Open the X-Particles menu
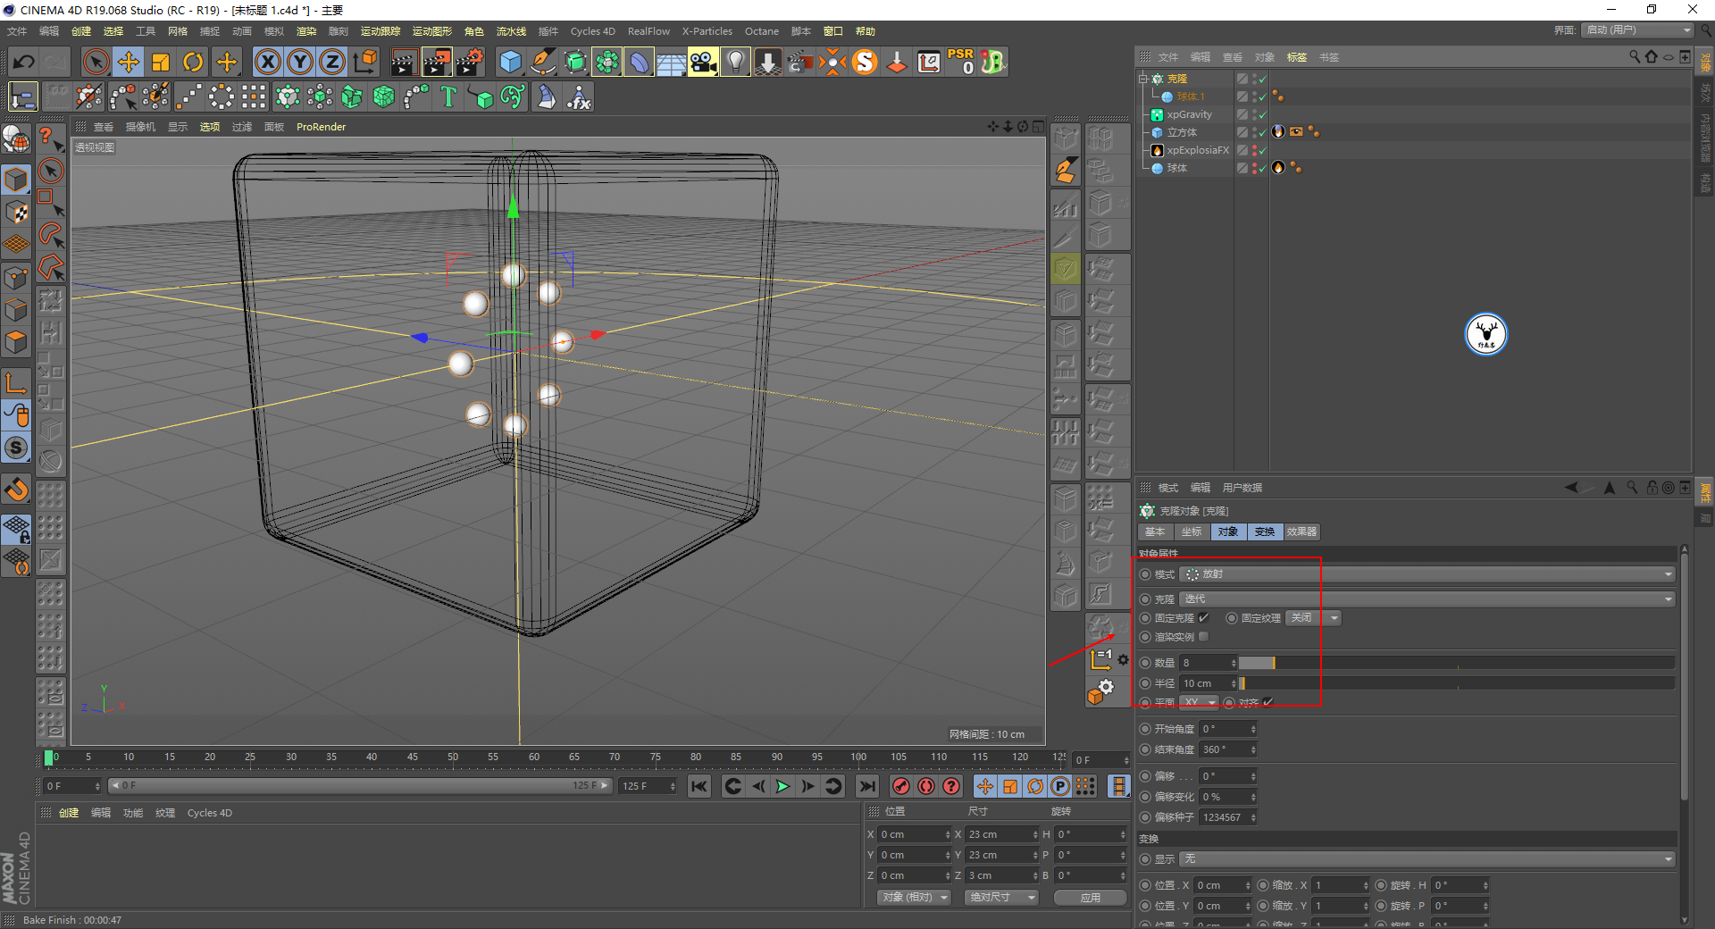 point(707,31)
